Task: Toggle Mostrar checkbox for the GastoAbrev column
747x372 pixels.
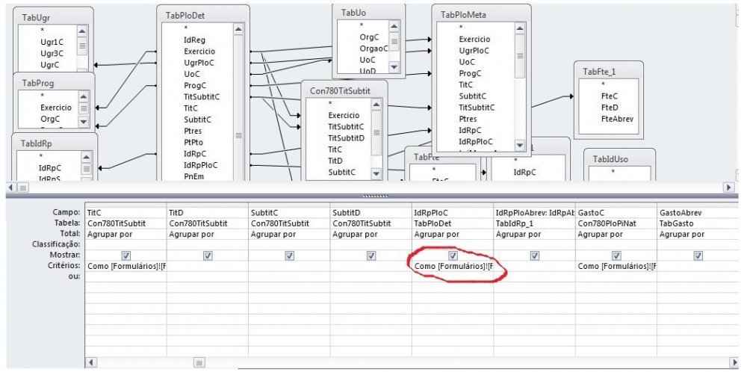Action: coord(698,255)
